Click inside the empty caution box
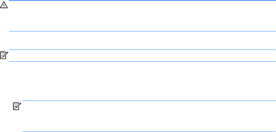This screenshot has width=276, height=132. (x=142, y=16)
